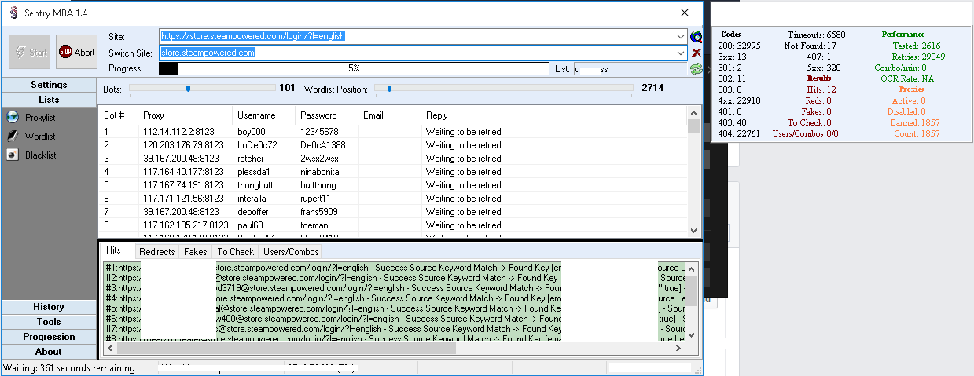
Task: Click the hits list vertical scrollbar
Action: 691,301
